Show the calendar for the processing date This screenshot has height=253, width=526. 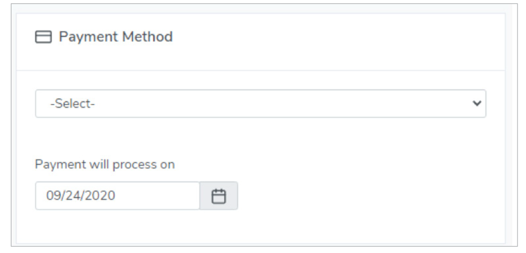point(219,196)
